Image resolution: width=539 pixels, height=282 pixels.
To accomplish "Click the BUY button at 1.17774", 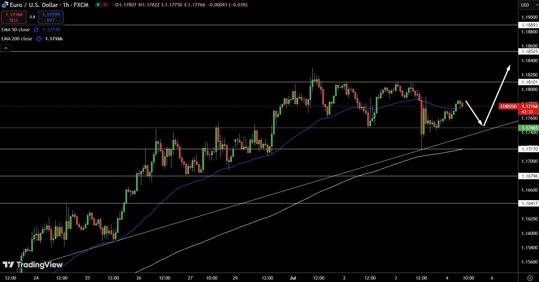I will 51,17.
